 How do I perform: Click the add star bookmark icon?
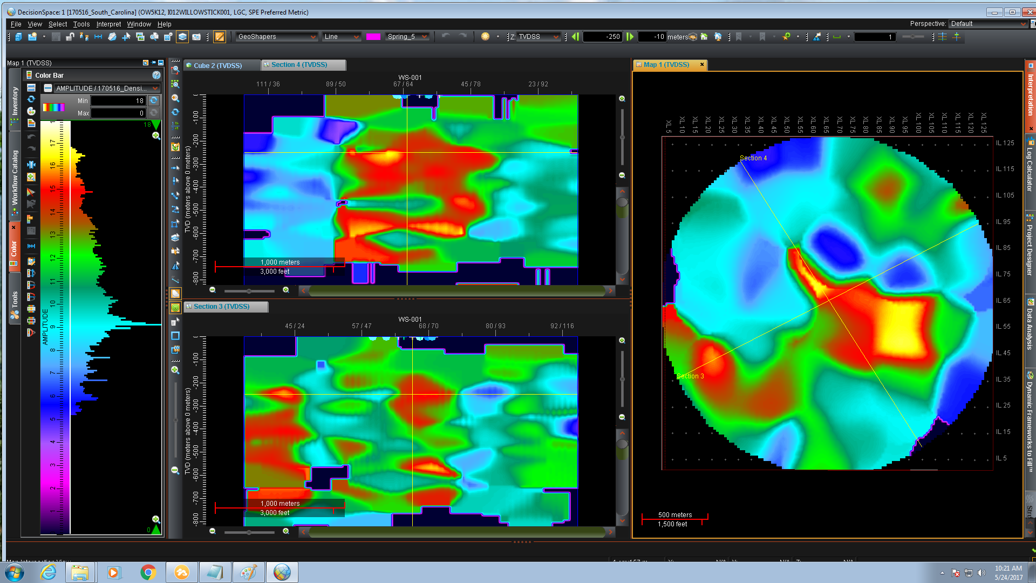click(787, 37)
